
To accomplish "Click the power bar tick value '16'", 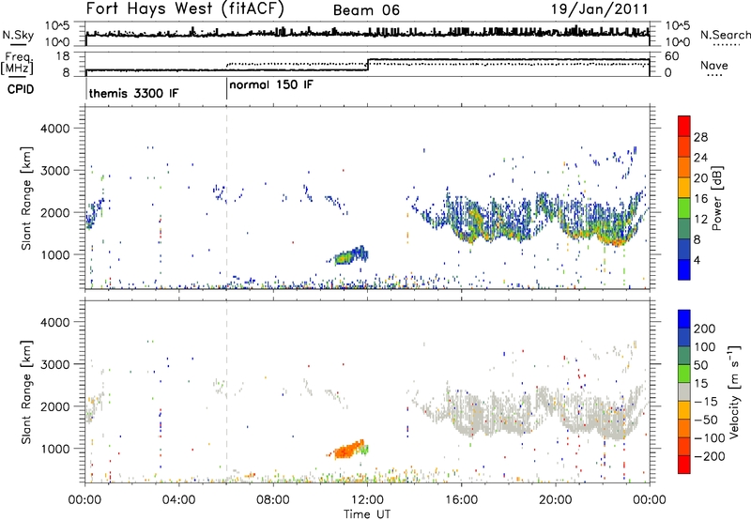I will (x=700, y=199).
